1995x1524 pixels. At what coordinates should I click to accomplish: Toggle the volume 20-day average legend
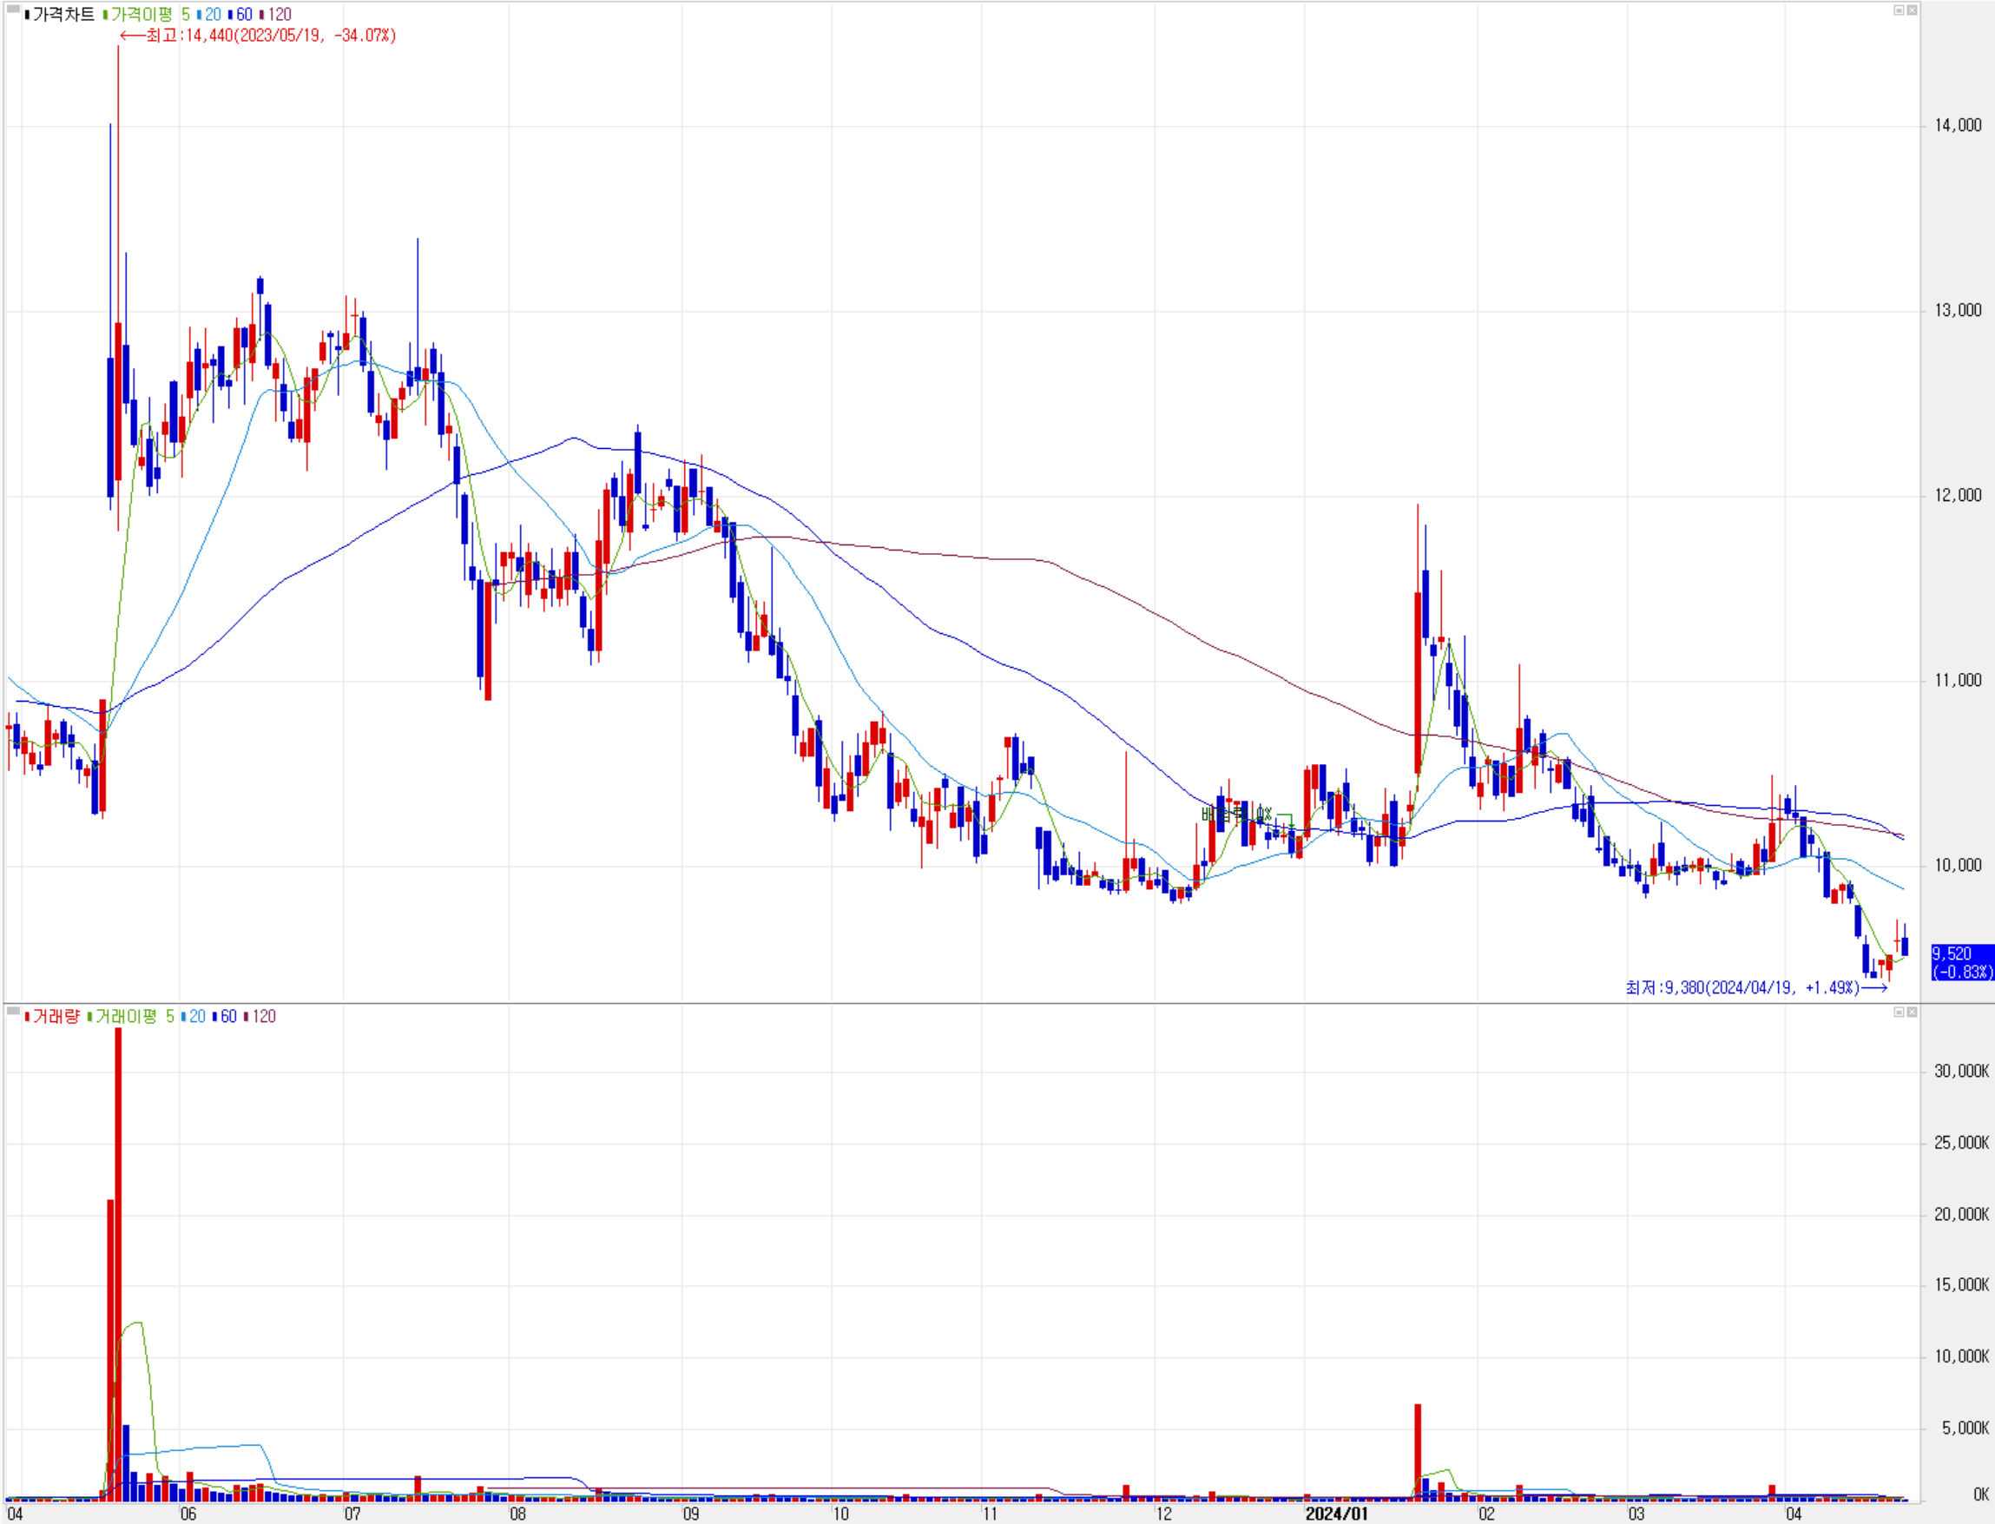point(197,1016)
